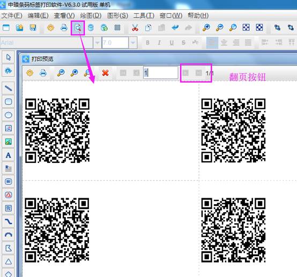Select the triangle shape tool
297x277 pixels.
pos(9,261)
